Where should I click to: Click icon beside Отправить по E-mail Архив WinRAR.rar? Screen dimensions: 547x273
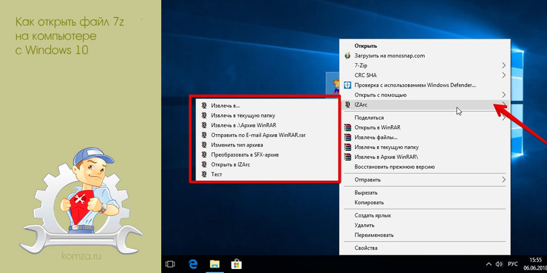(x=204, y=135)
